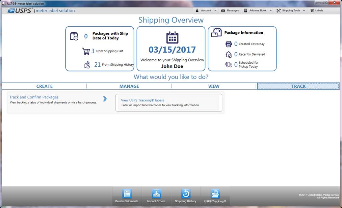Image resolution: width=342 pixels, height=208 pixels.
Task: Click the 2017 United States Postal Service copyright
Action: (x=319, y=196)
